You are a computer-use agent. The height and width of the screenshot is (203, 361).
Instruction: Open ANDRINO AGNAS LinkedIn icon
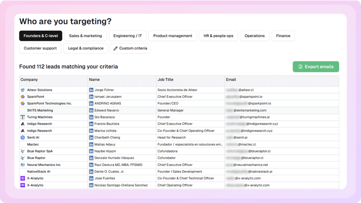pos(91,104)
